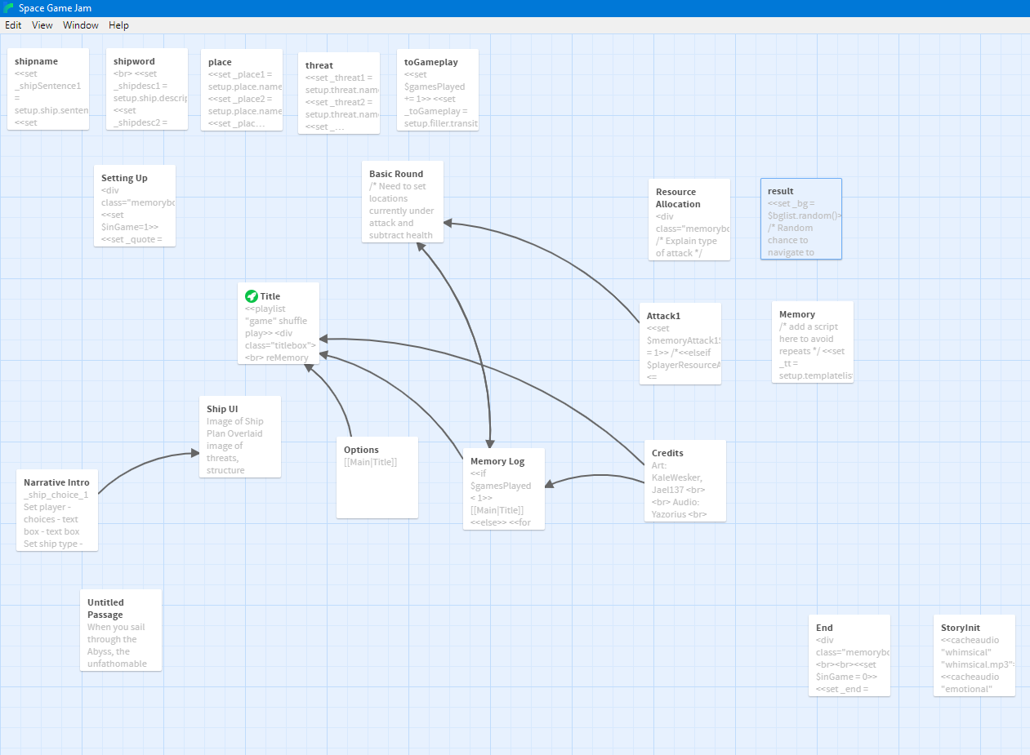Click "_ship_choice_1" text in Narrative Intro
This screenshot has height=755, width=1030.
click(x=56, y=495)
